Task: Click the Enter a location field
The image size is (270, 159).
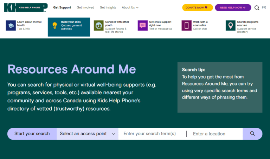Action: pyautogui.click(x=215, y=134)
